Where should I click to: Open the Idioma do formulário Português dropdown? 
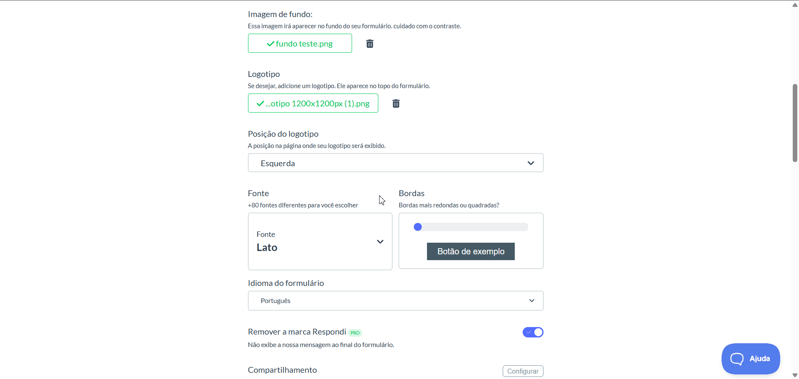[395, 300]
